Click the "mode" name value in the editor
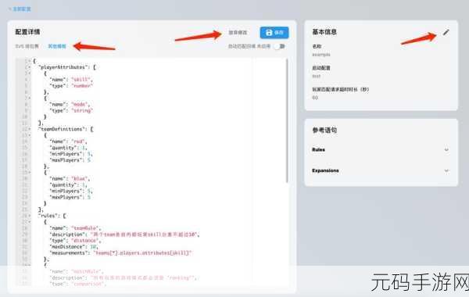 pyautogui.click(x=81, y=105)
